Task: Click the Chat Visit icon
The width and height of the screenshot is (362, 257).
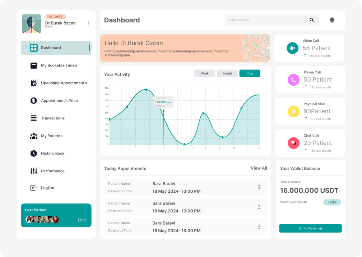Action: (x=293, y=143)
